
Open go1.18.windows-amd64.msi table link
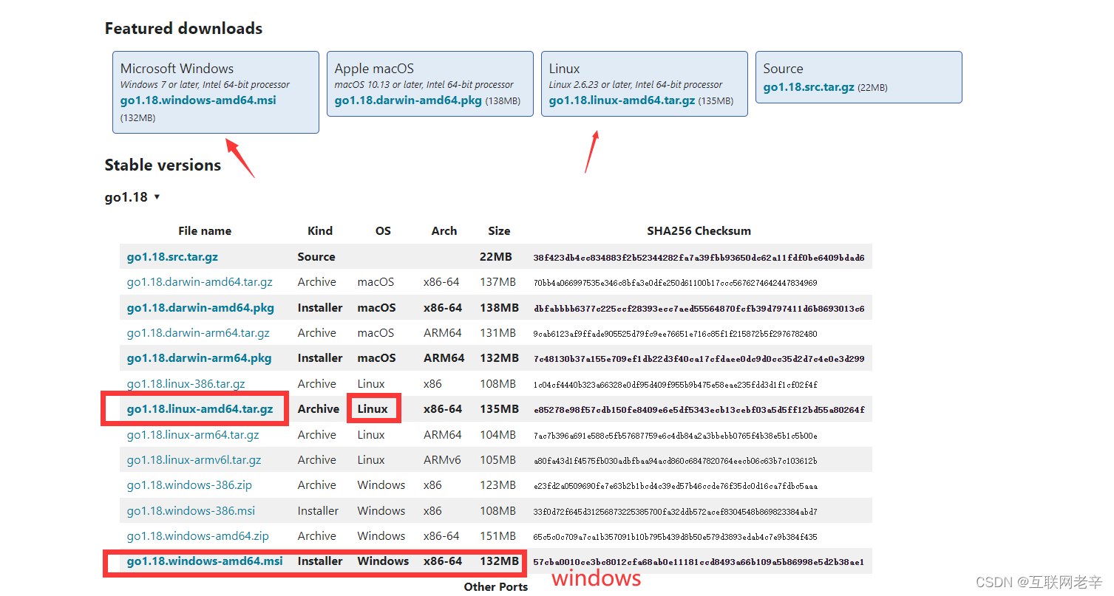point(205,561)
